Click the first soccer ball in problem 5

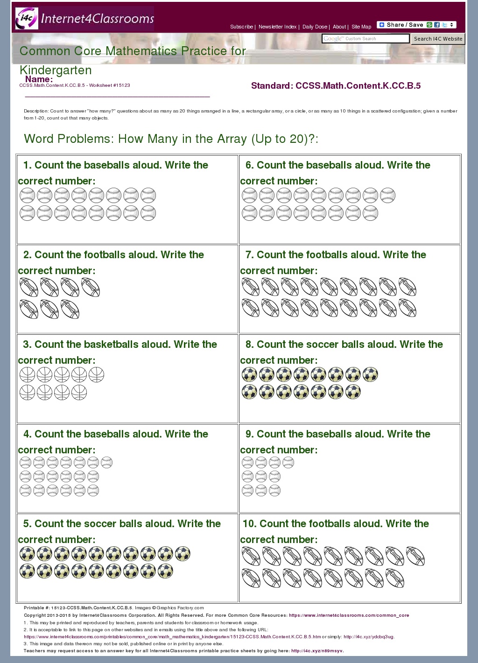(x=27, y=554)
